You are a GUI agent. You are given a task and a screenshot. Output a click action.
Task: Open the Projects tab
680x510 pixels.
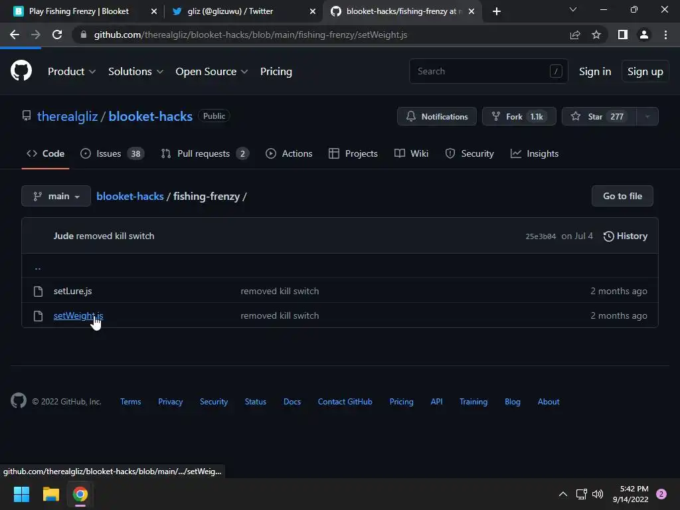353,153
